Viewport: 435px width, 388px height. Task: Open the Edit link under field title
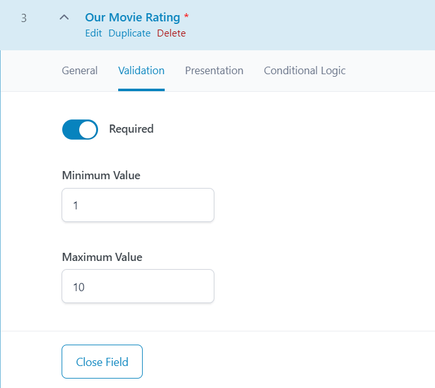93,33
